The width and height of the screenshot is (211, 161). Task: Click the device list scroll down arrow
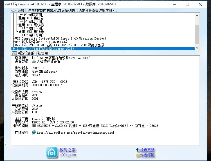pyautogui.click(x=197, y=48)
